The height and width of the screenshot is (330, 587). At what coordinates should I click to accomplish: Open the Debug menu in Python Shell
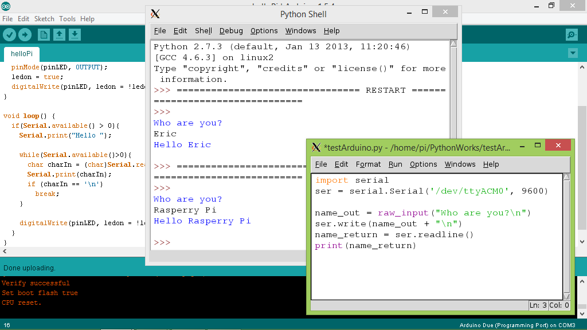point(231,31)
